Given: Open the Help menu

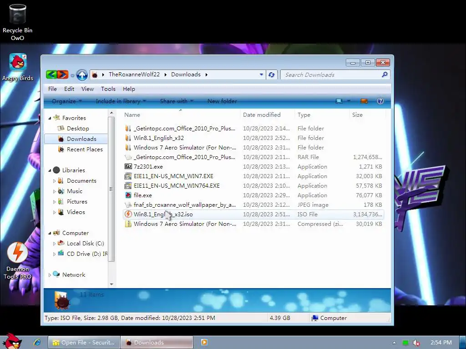Looking at the screenshot, I should point(129,89).
